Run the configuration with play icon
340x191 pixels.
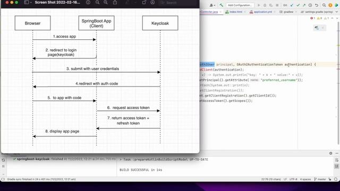(259, 5)
